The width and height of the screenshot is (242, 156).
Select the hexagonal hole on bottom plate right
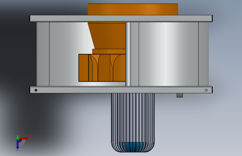[x=206, y=90]
